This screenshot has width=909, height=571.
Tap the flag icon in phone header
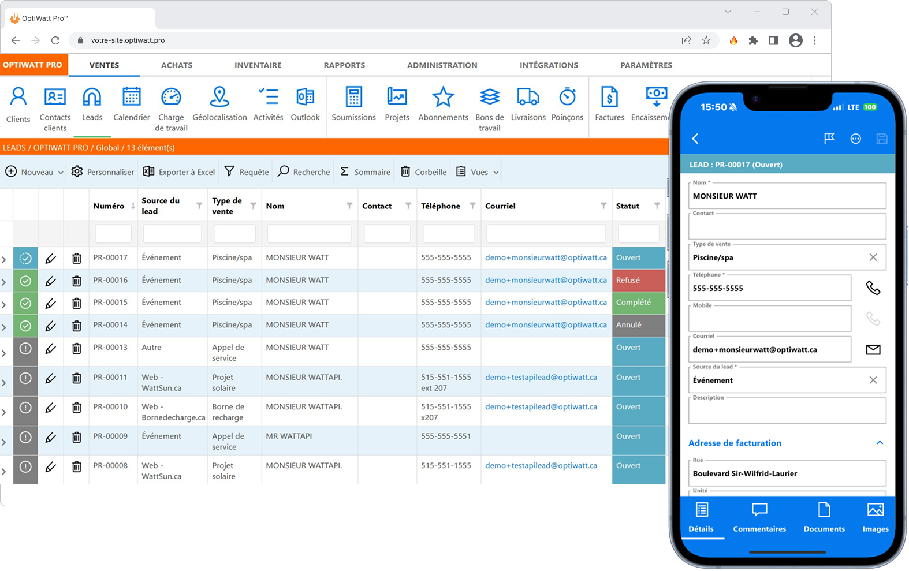tap(829, 138)
